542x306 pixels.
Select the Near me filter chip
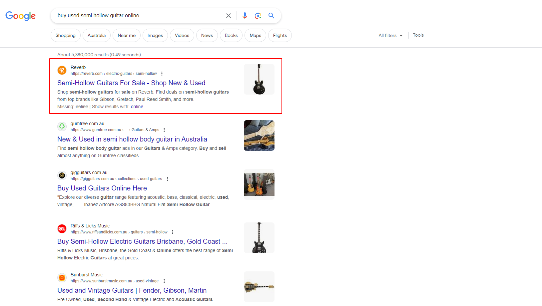127,35
